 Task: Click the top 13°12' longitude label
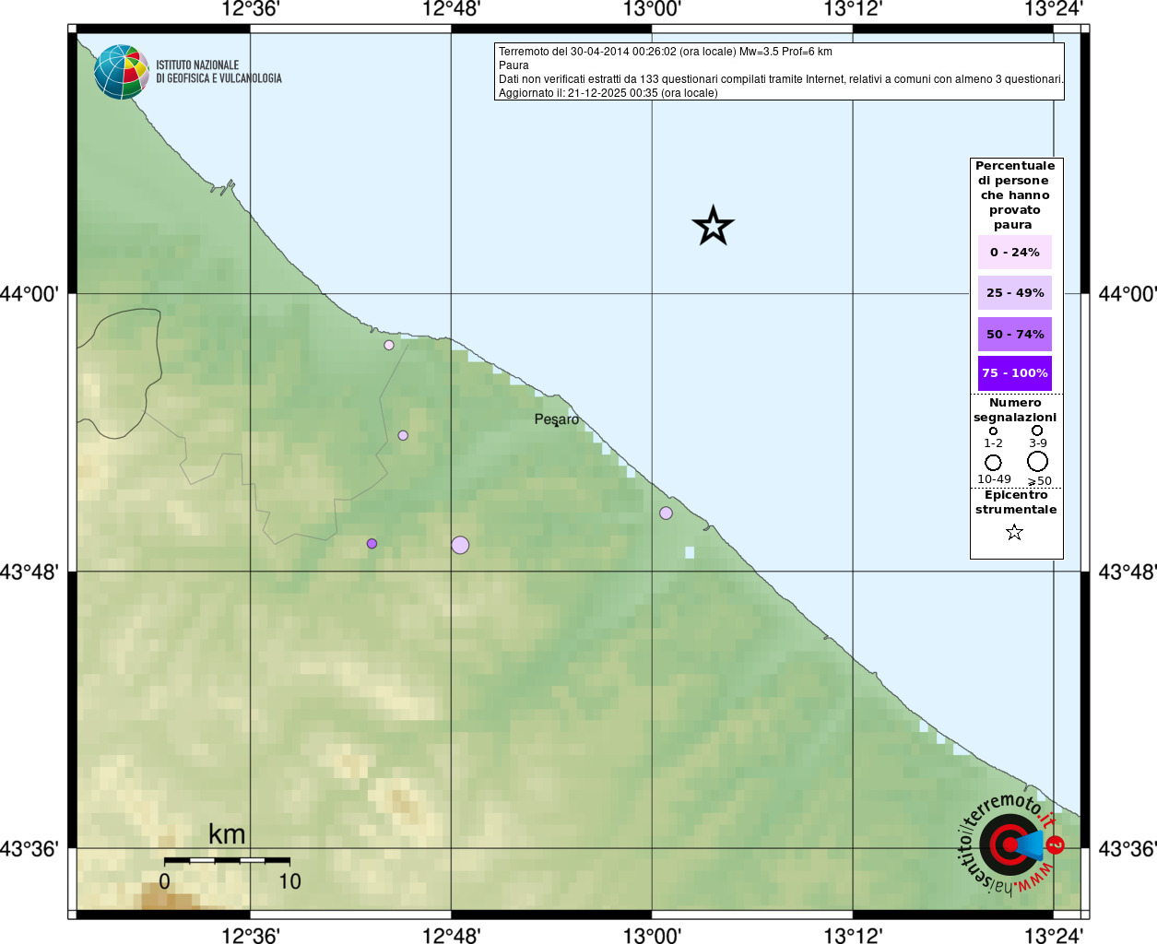coord(853,9)
